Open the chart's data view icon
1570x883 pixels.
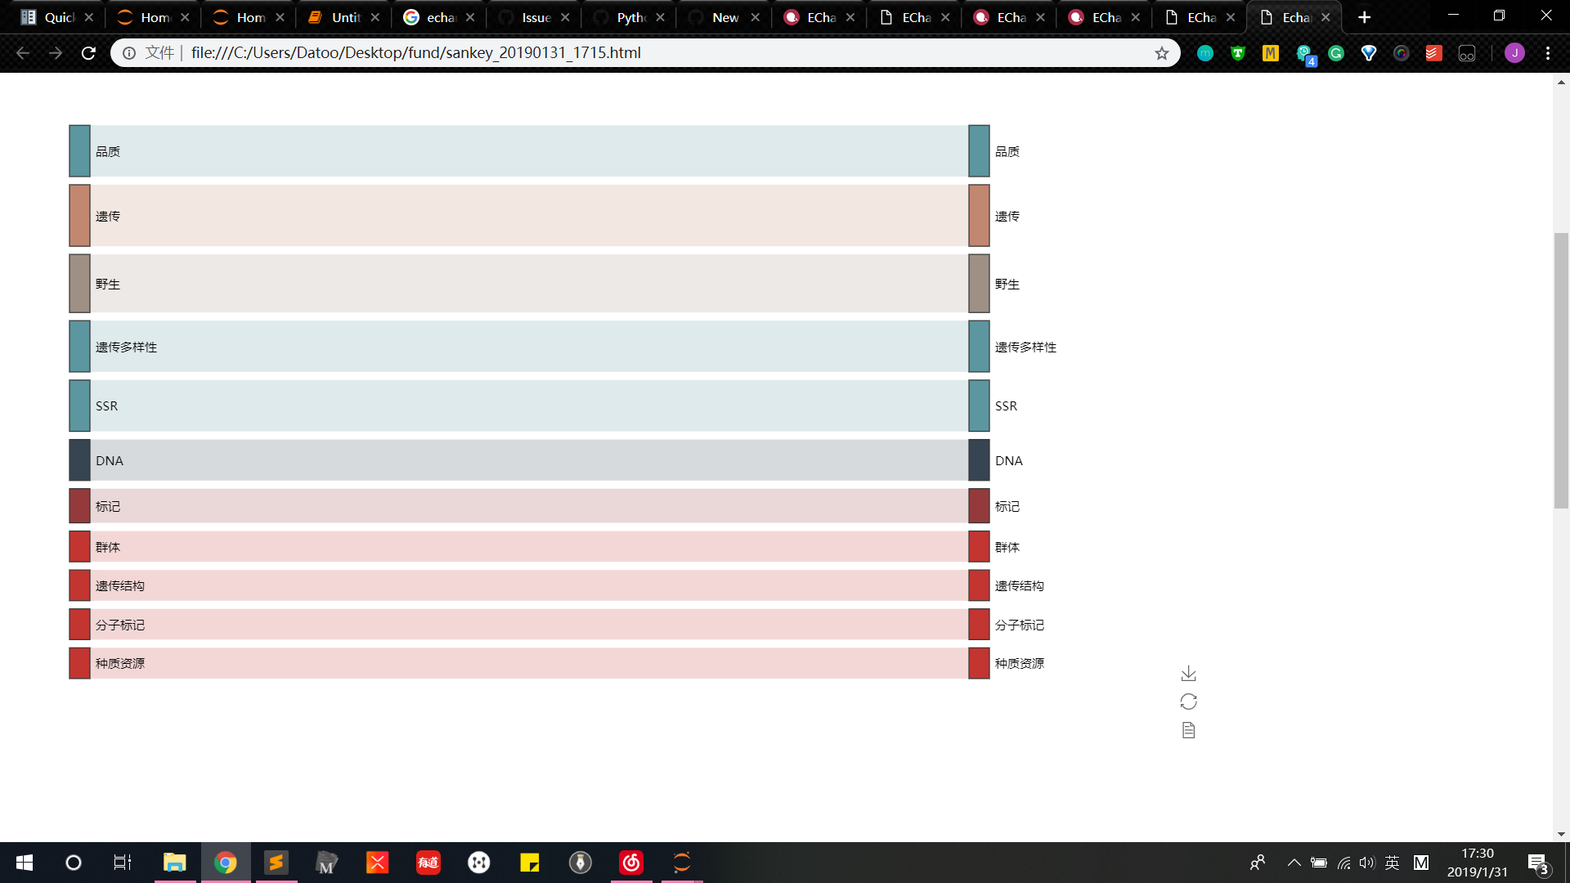[x=1187, y=729]
